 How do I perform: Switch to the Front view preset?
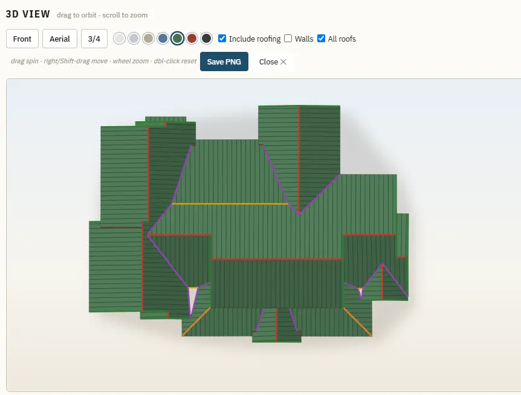(22, 39)
